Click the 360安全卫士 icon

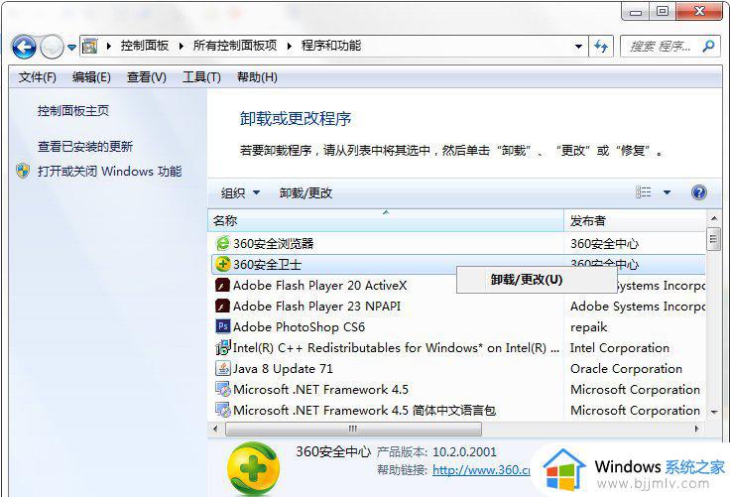tap(222, 264)
